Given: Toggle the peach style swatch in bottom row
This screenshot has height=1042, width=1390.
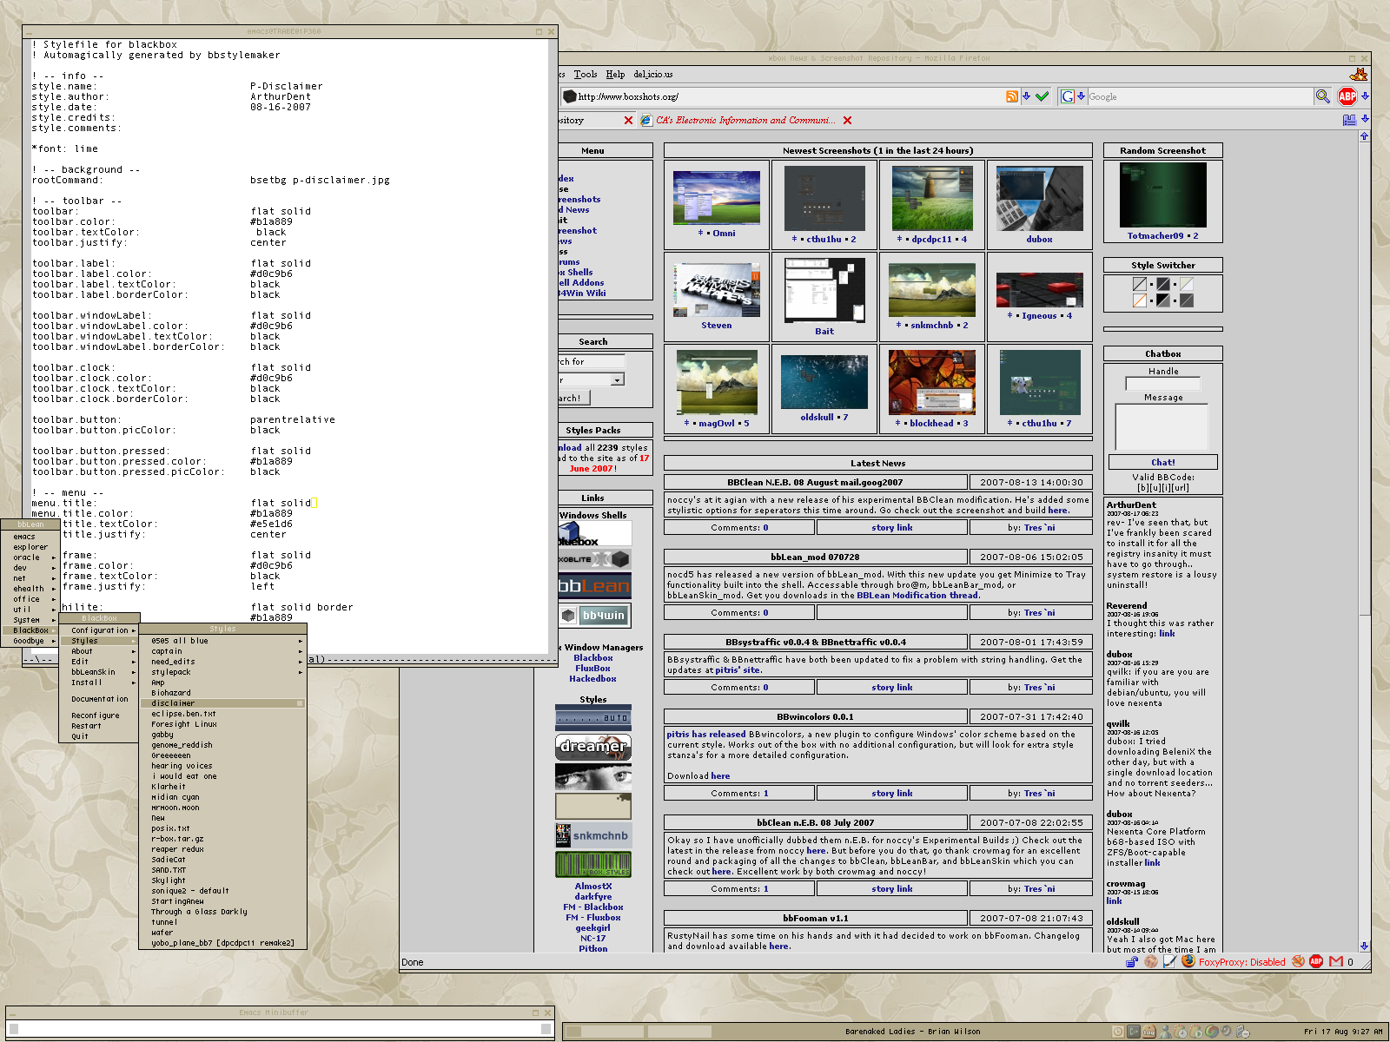Looking at the screenshot, I should (x=1140, y=300).
